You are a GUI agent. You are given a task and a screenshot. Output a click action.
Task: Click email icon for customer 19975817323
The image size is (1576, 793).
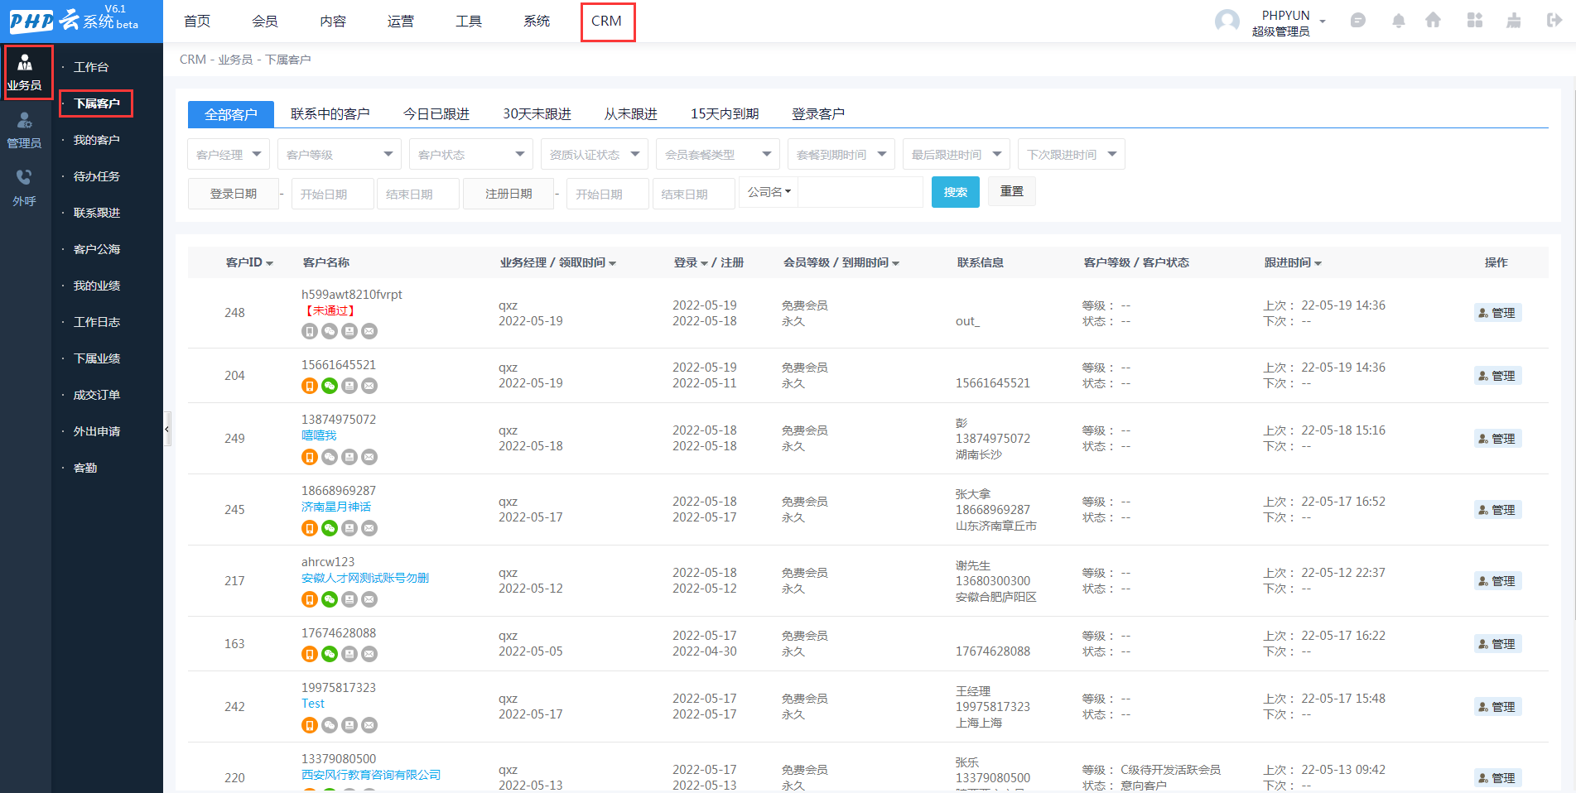(x=369, y=725)
